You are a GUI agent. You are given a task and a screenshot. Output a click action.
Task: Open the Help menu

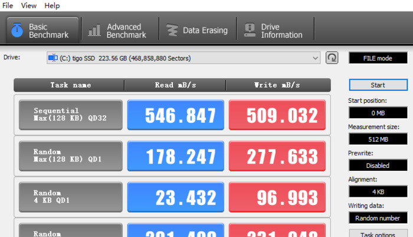point(52,5)
